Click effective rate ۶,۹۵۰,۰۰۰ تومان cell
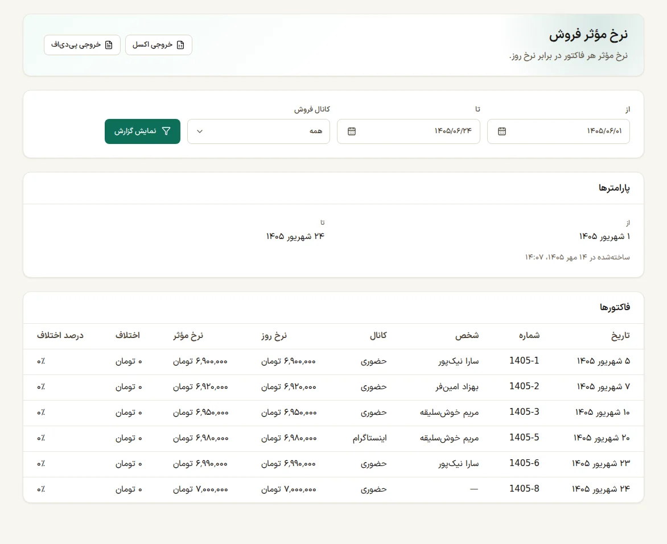Image resolution: width=667 pixels, height=544 pixels. pos(200,412)
